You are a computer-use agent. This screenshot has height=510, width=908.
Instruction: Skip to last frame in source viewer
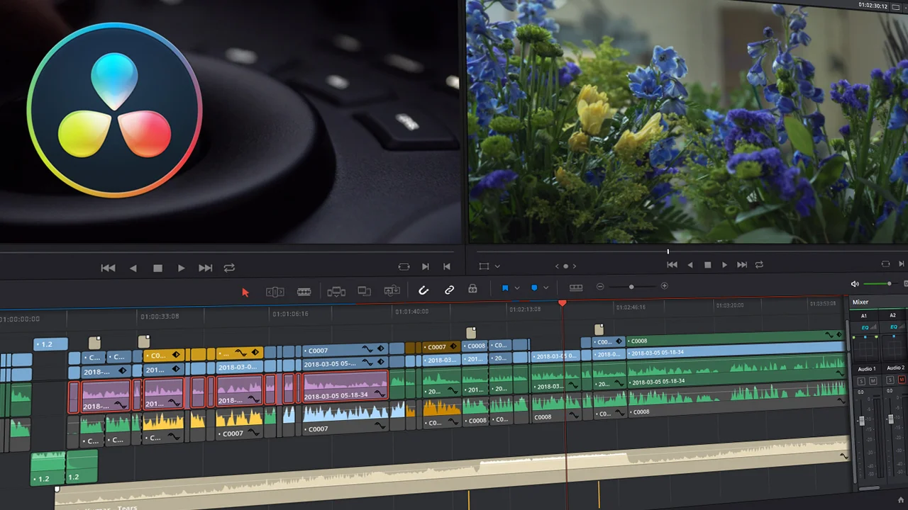205,268
